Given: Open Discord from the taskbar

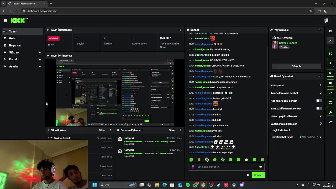Looking at the screenshot, I should 242,185.
